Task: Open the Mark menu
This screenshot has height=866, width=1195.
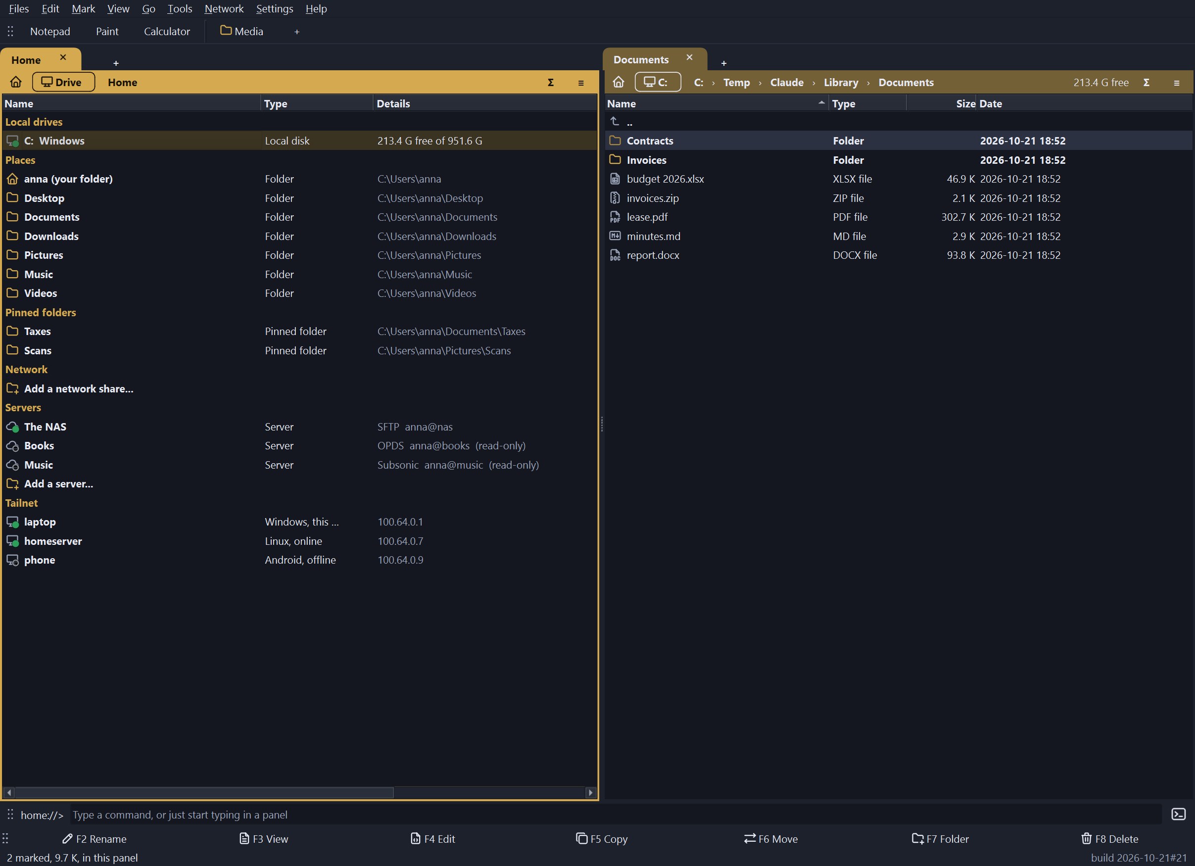Action: pyautogui.click(x=83, y=8)
